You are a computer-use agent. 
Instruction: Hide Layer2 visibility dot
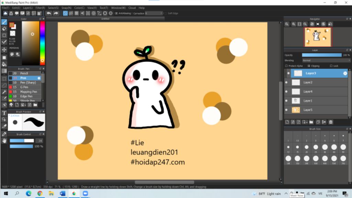pos(286,82)
